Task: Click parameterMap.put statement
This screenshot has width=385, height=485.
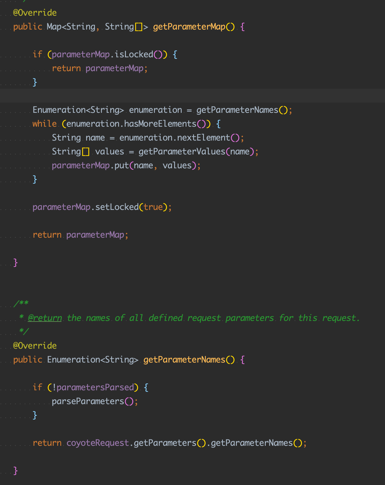Action: (126, 165)
